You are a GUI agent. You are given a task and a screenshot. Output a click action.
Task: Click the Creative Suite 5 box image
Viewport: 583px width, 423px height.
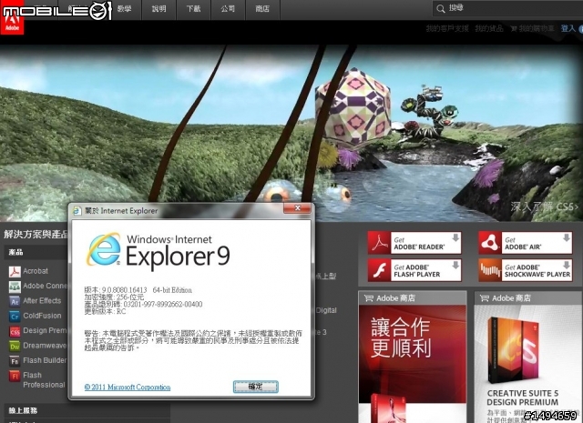coord(514,351)
